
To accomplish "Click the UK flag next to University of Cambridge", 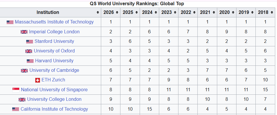I will [x=24, y=70].
